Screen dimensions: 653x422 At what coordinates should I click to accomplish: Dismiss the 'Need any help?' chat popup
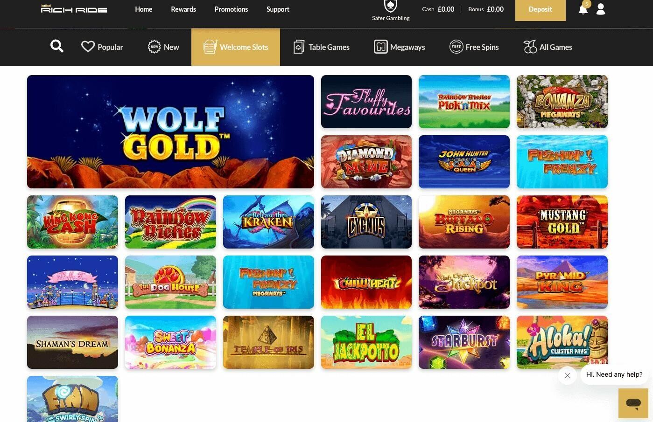(568, 375)
